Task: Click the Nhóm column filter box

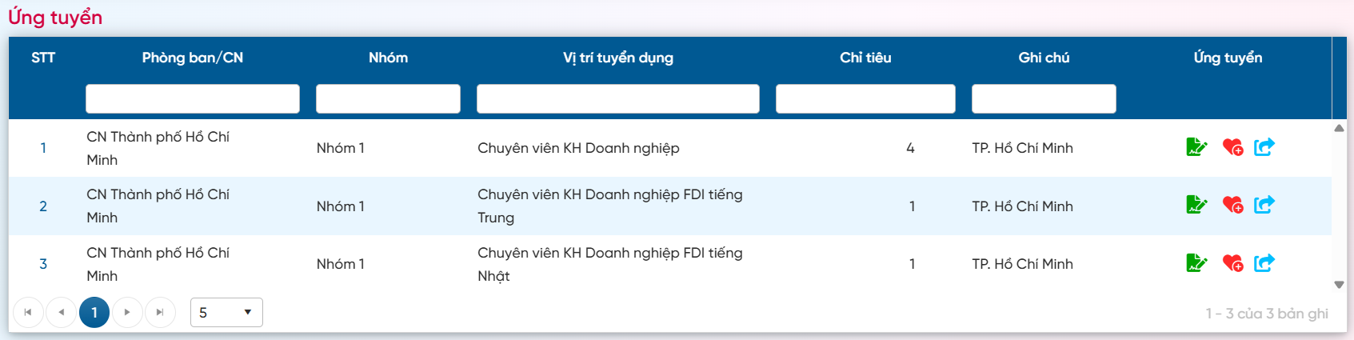Action: click(388, 99)
